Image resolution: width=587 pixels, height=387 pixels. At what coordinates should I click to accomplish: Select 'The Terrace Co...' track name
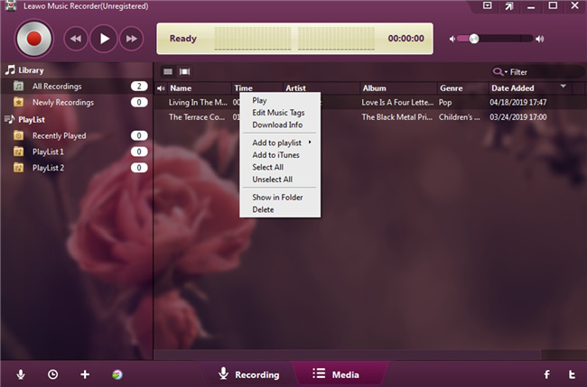(197, 117)
